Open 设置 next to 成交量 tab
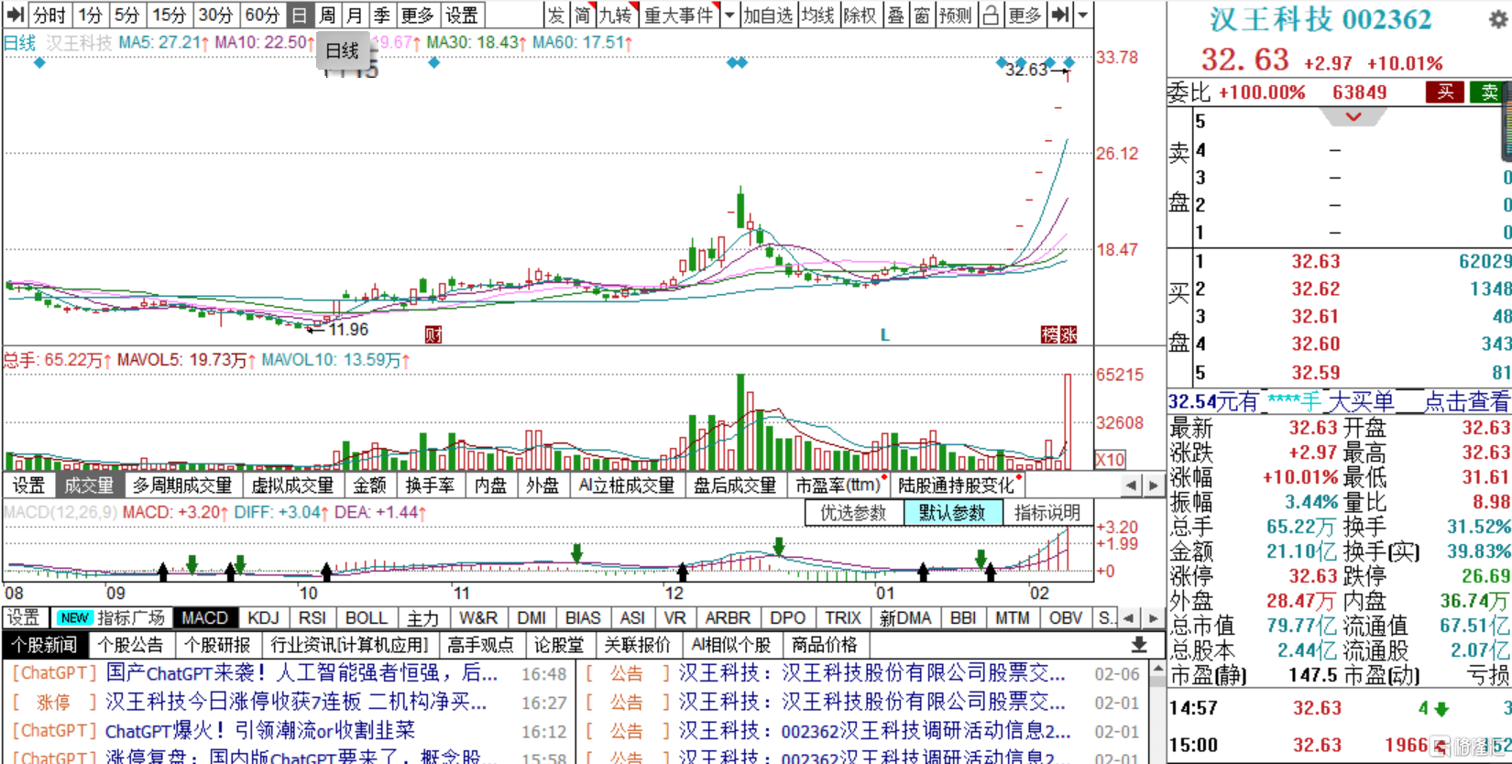 coord(28,485)
